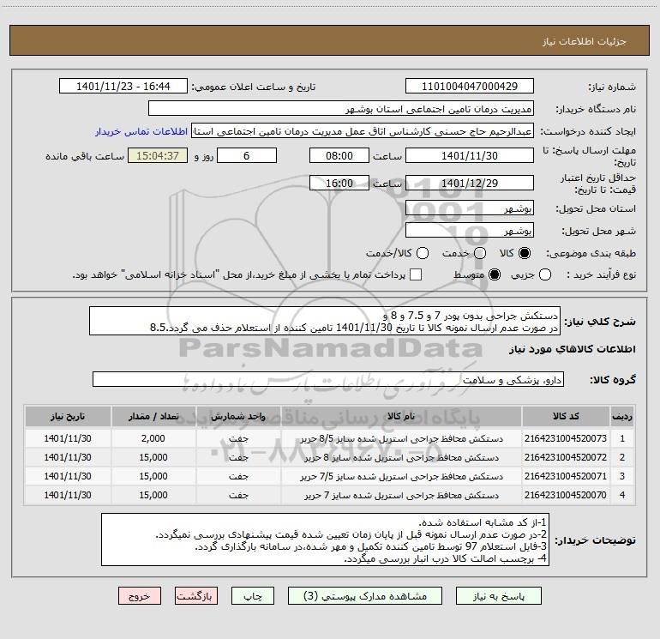Click product code 2164231004520071
Viewport: 660px width, 639px height.
click(x=566, y=476)
